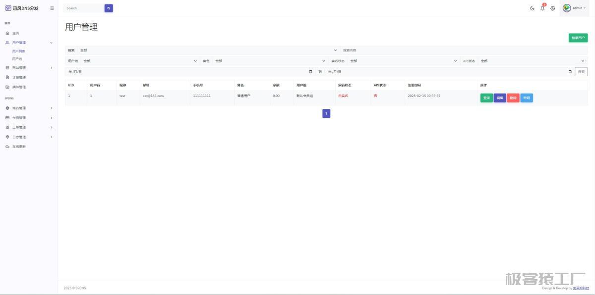This screenshot has width=595, height=295.
Task: Click the green 新增用户 button
Action: pos(578,38)
